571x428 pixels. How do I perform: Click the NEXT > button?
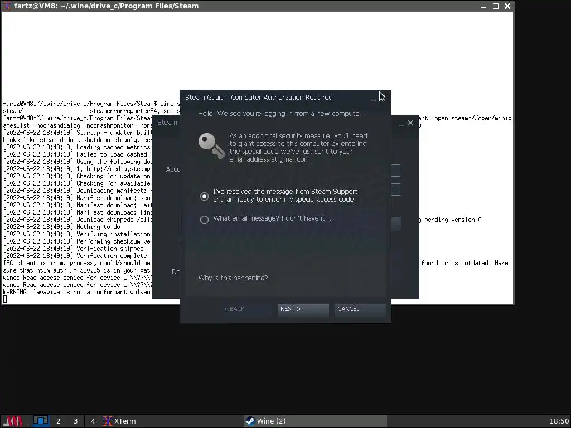pyautogui.click(x=303, y=309)
